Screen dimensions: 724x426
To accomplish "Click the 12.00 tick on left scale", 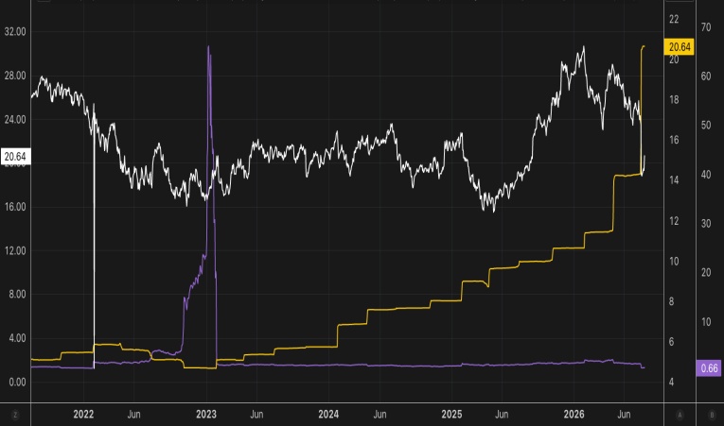I will coord(15,250).
